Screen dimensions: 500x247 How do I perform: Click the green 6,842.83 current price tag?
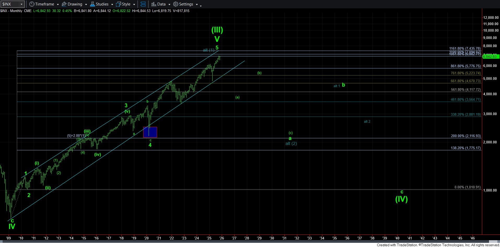[491, 57]
